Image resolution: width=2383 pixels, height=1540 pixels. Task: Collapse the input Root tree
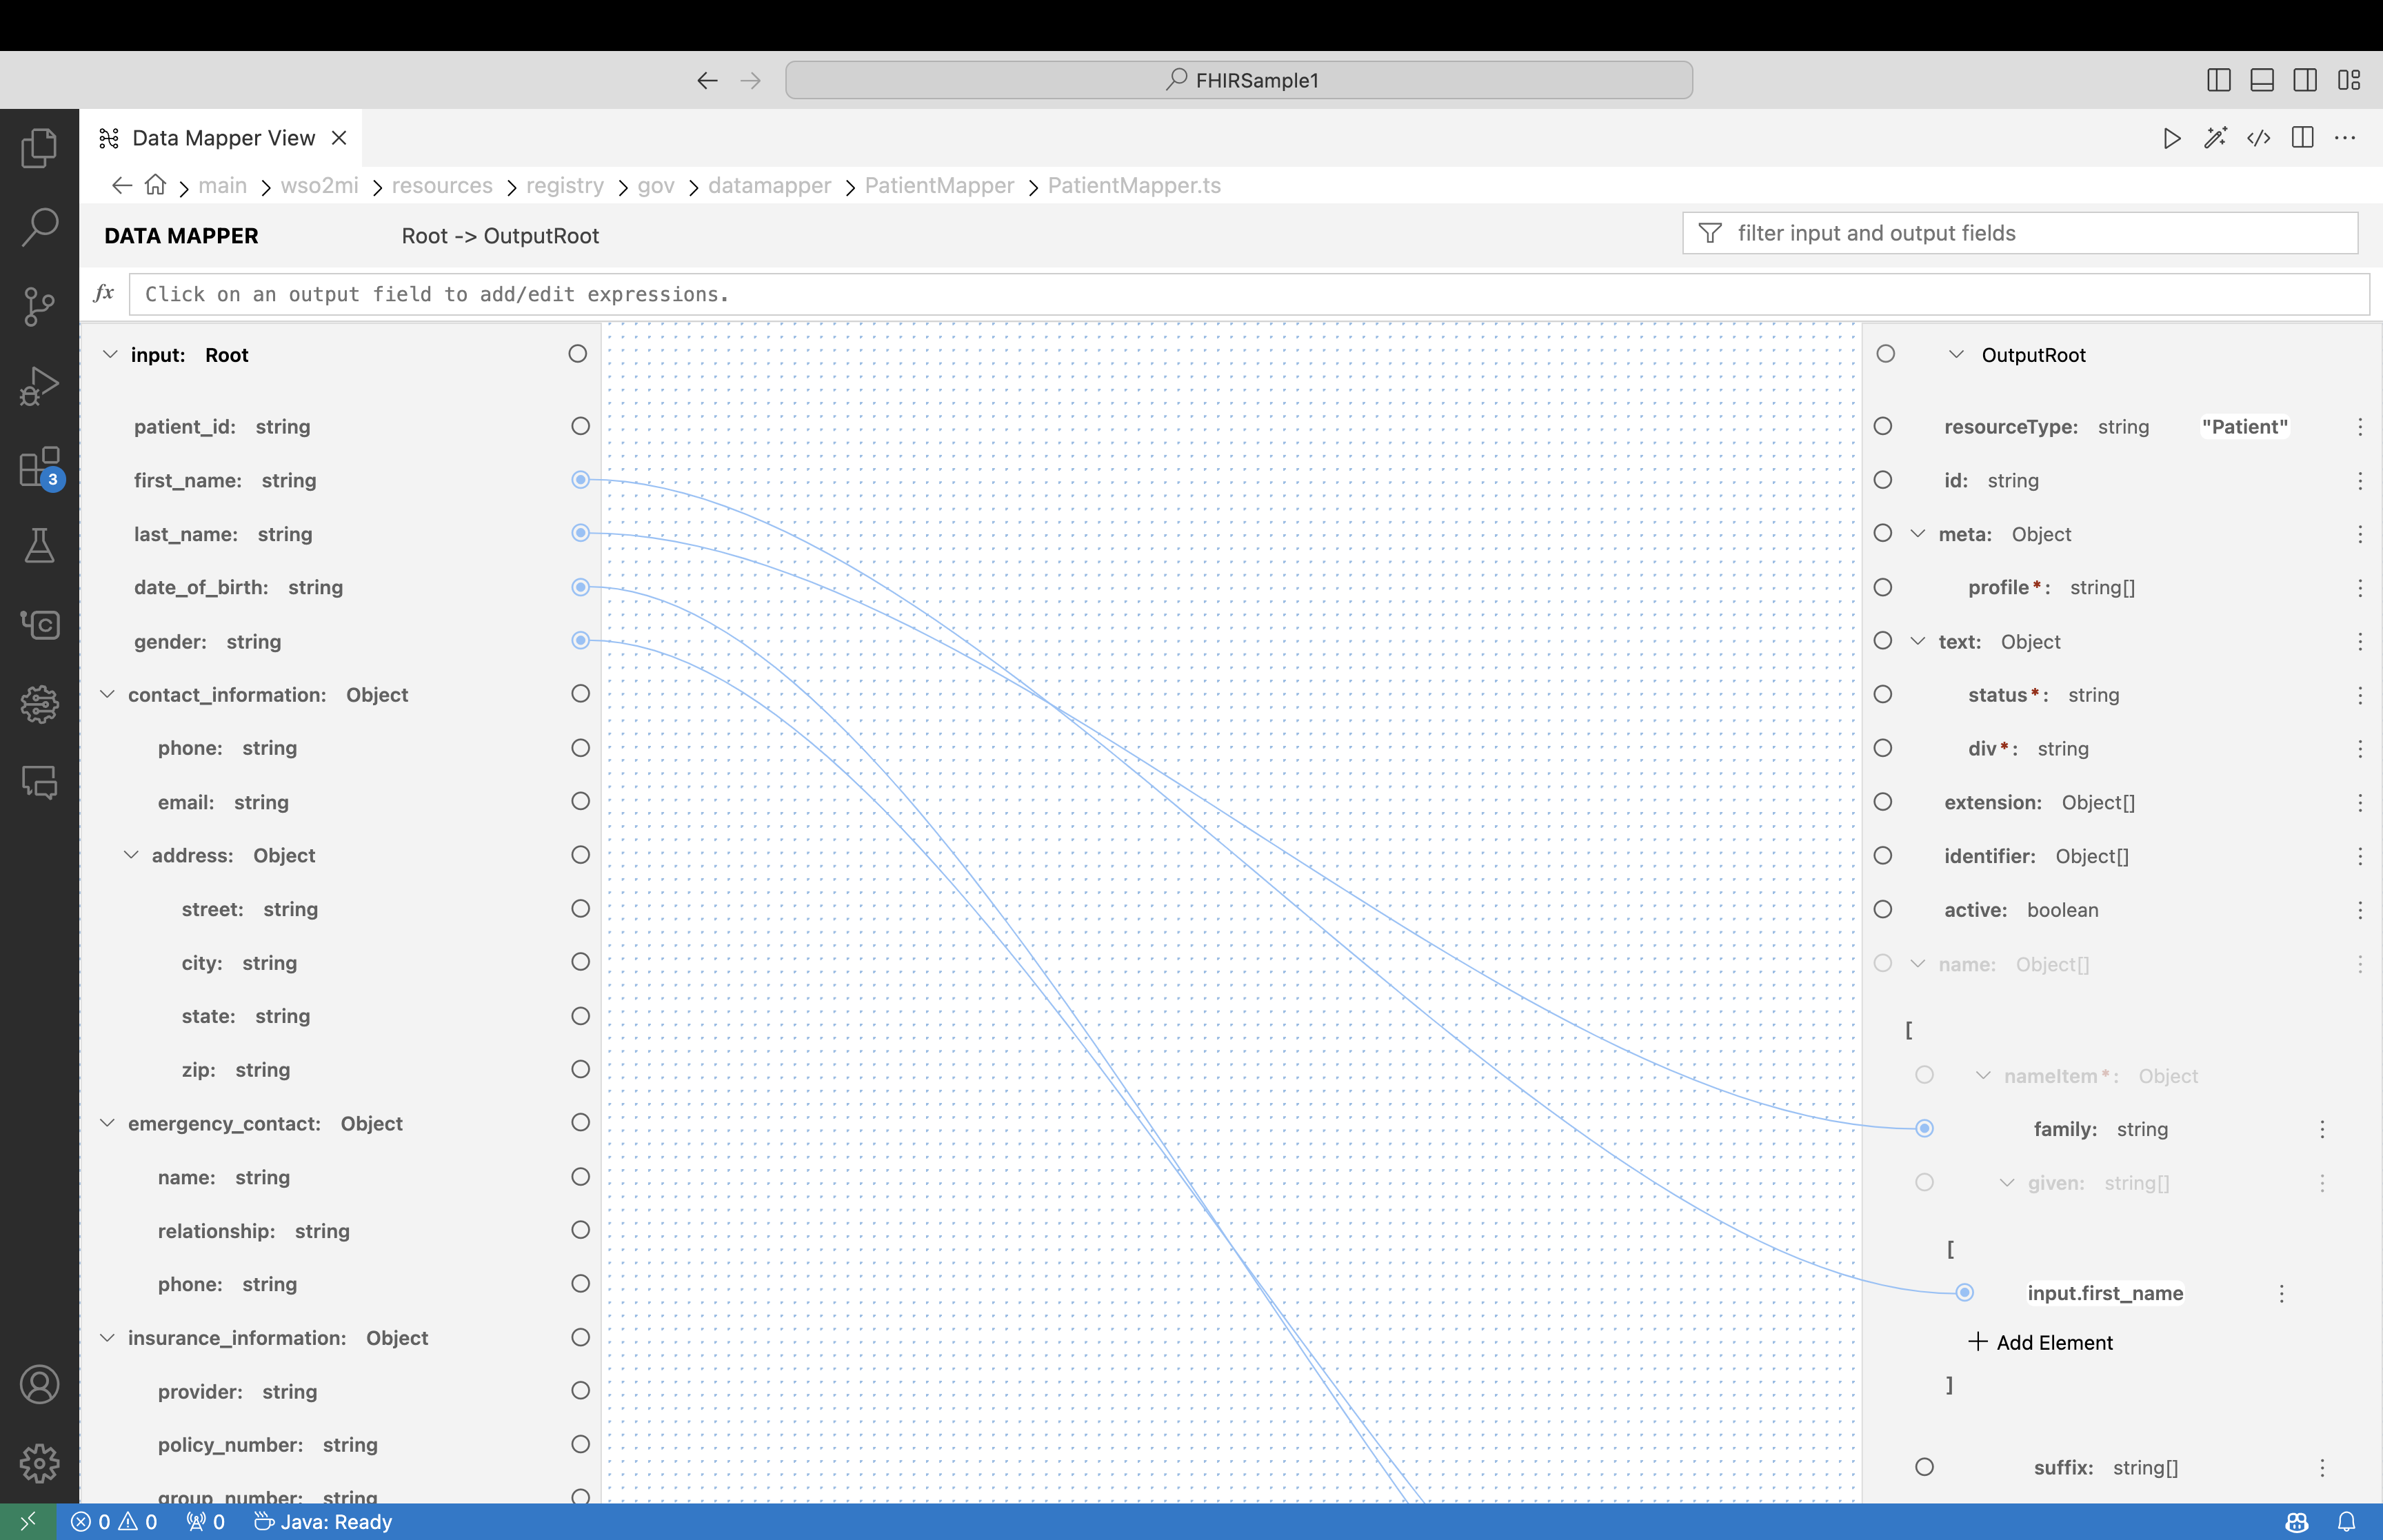(x=110, y=354)
